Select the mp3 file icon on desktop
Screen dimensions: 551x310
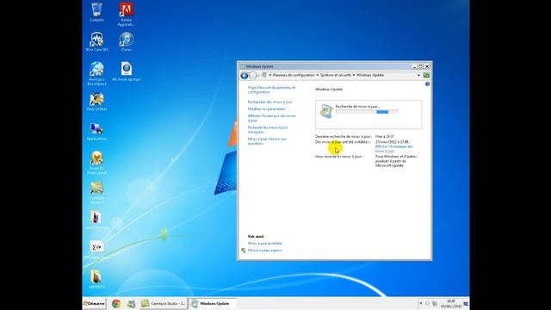[x=127, y=71]
